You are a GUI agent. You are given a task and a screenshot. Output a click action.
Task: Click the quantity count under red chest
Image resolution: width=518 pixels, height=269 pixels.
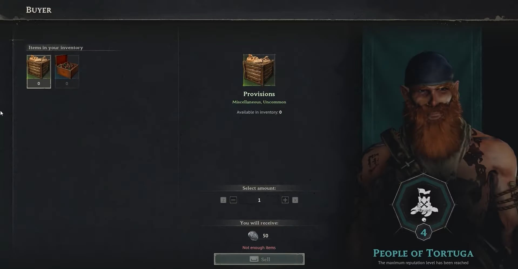pyautogui.click(x=67, y=84)
